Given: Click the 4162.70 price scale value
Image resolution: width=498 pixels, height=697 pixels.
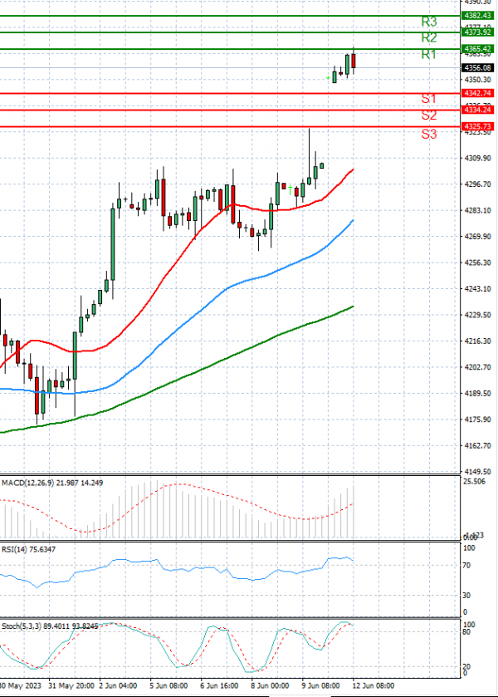Looking at the screenshot, I should click(477, 445).
